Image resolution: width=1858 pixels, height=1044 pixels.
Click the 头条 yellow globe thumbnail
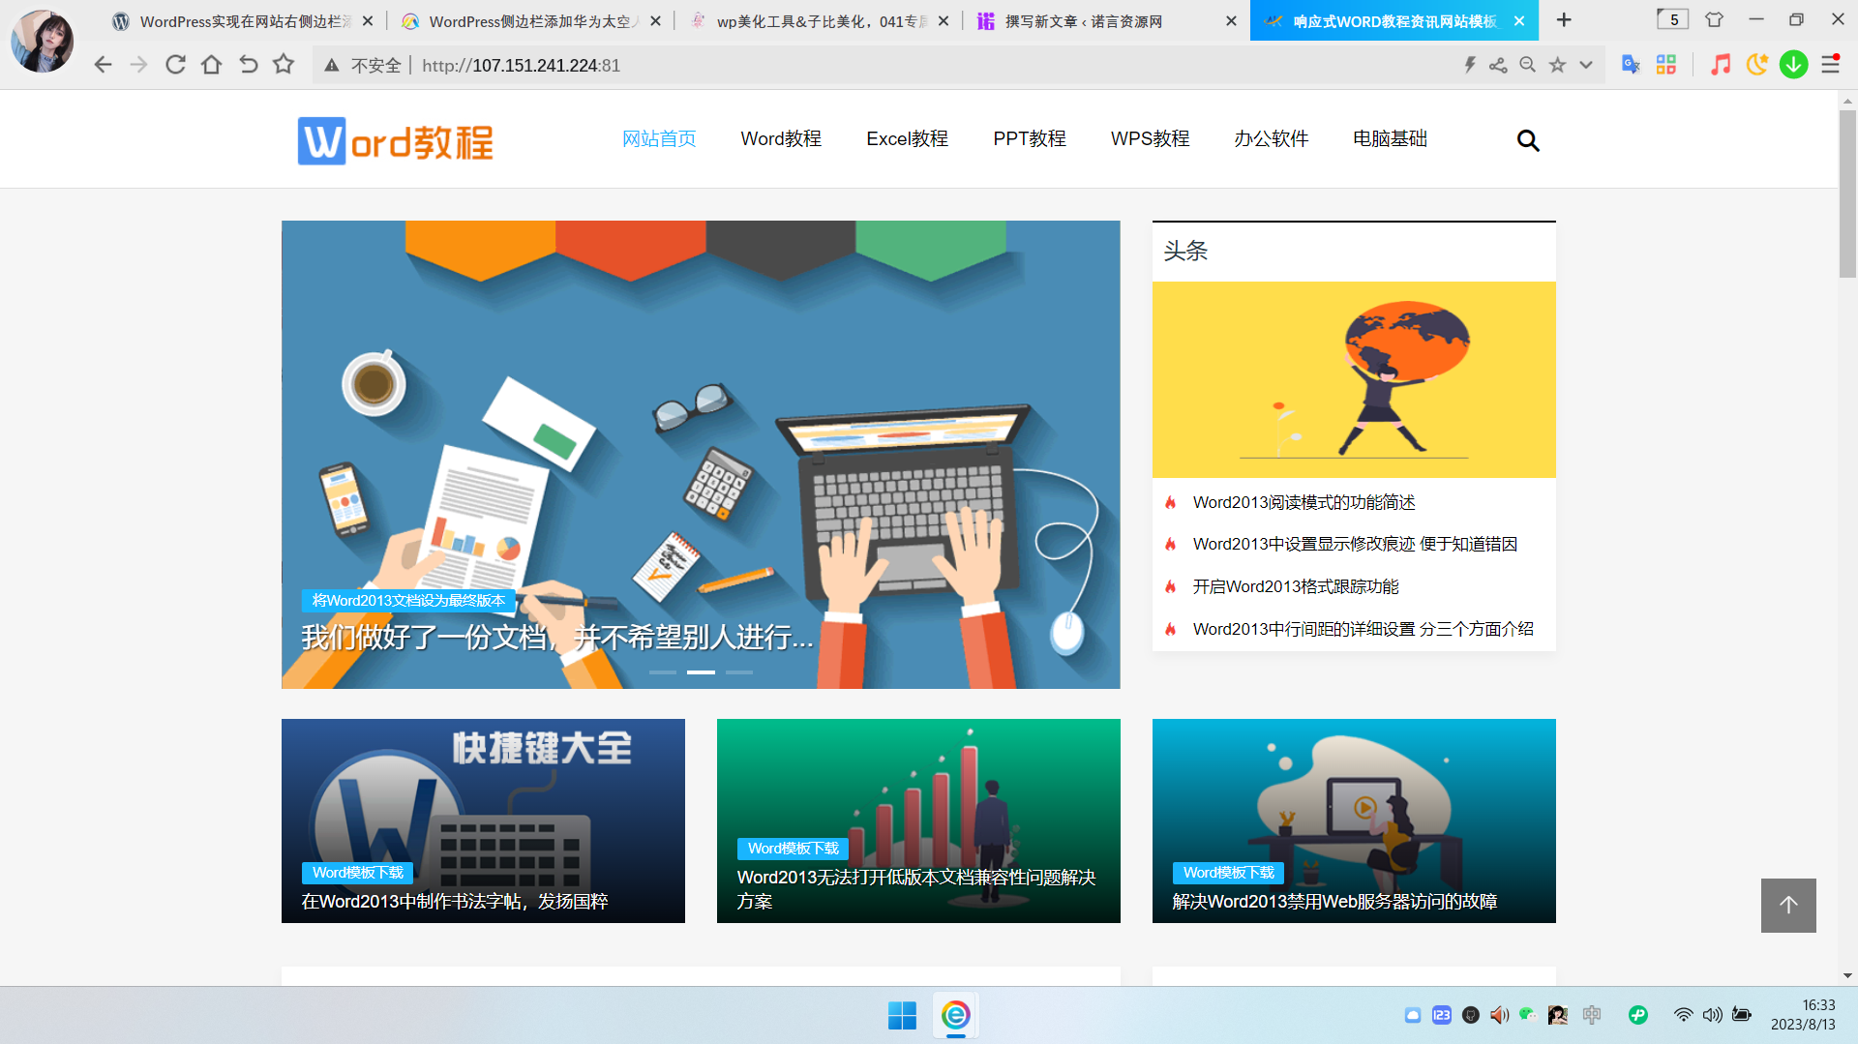click(x=1354, y=379)
